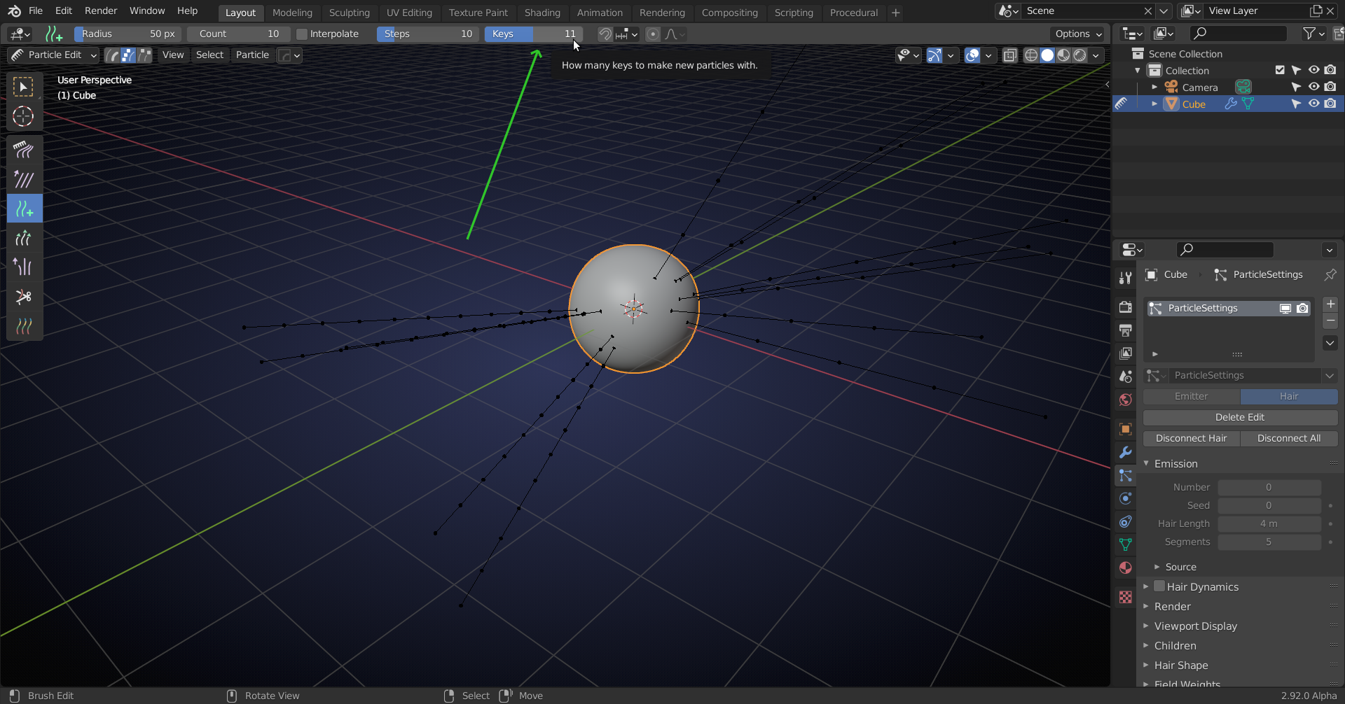Open the Output properties tab
1345x704 pixels.
point(1125,330)
